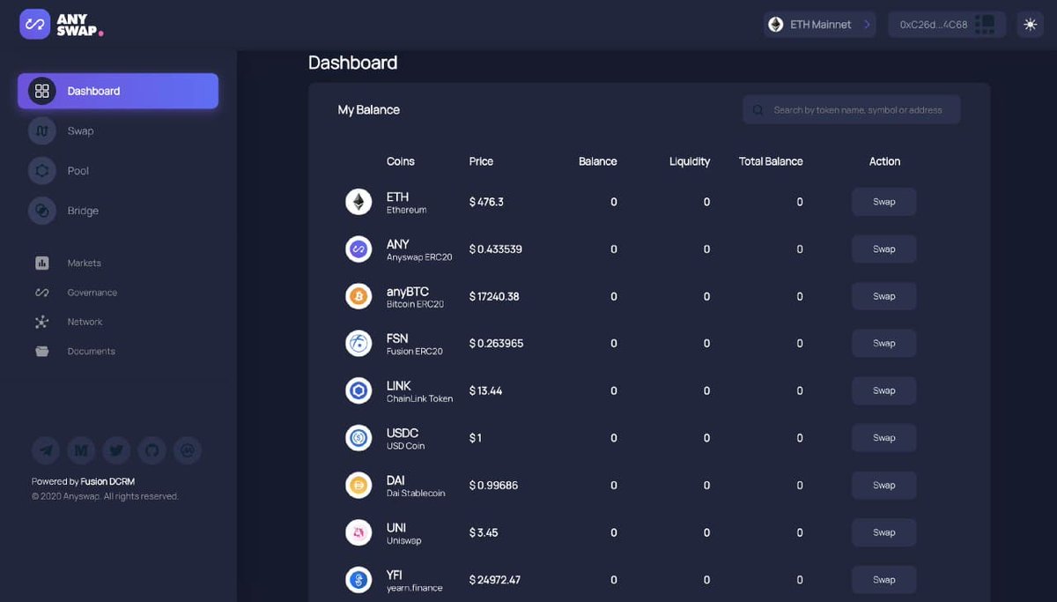Open the GitHub repository link
The width and height of the screenshot is (1057, 602).
152,450
